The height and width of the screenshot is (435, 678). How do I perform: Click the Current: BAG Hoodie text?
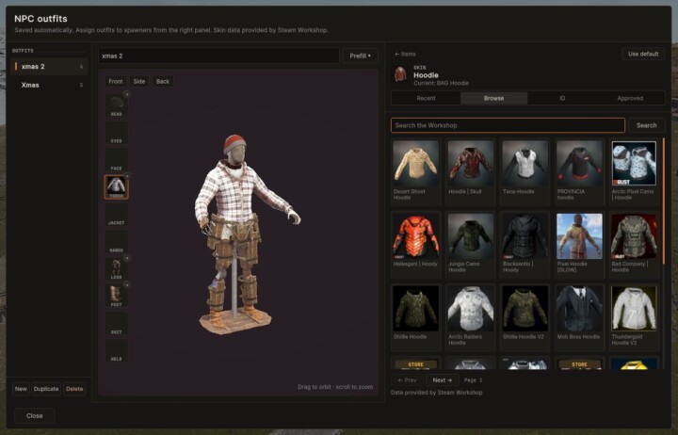tap(441, 83)
